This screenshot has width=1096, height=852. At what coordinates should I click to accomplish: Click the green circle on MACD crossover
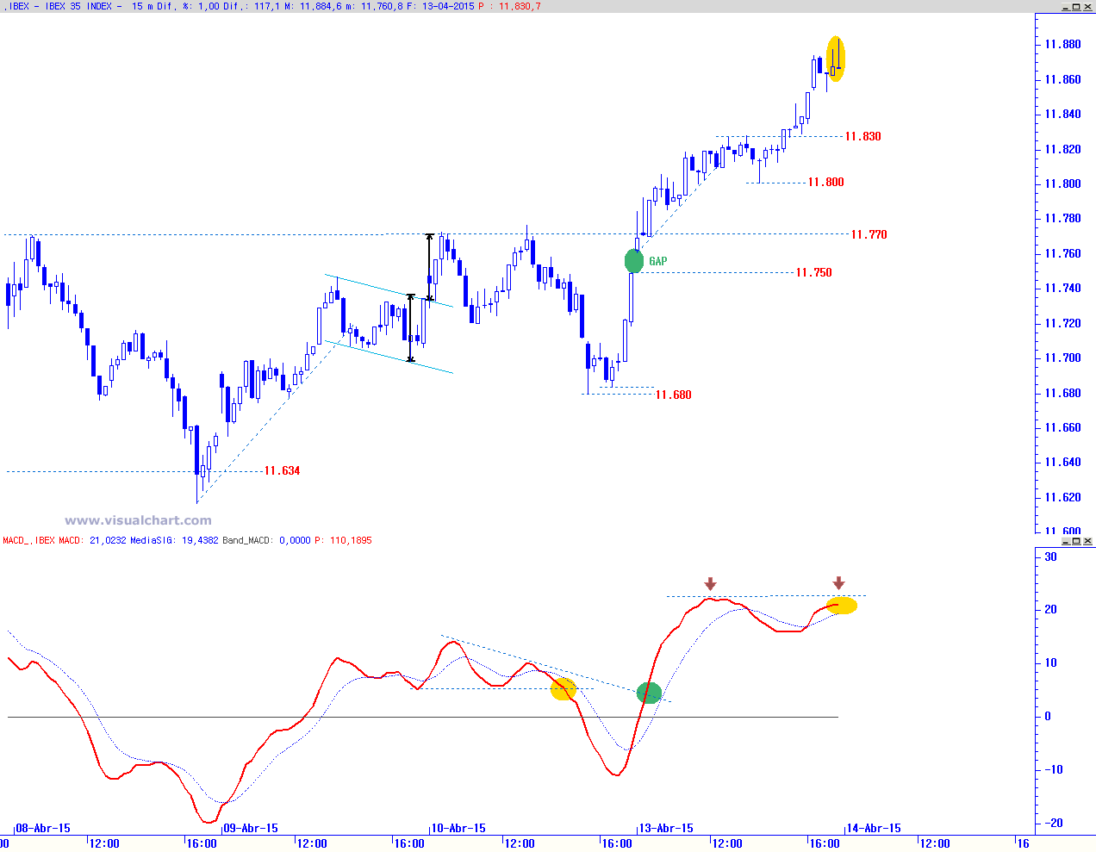pyautogui.click(x=649, y=693)
